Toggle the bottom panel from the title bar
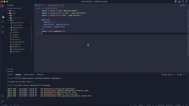The height and width of the screenshot is (106, 189). 179,1
